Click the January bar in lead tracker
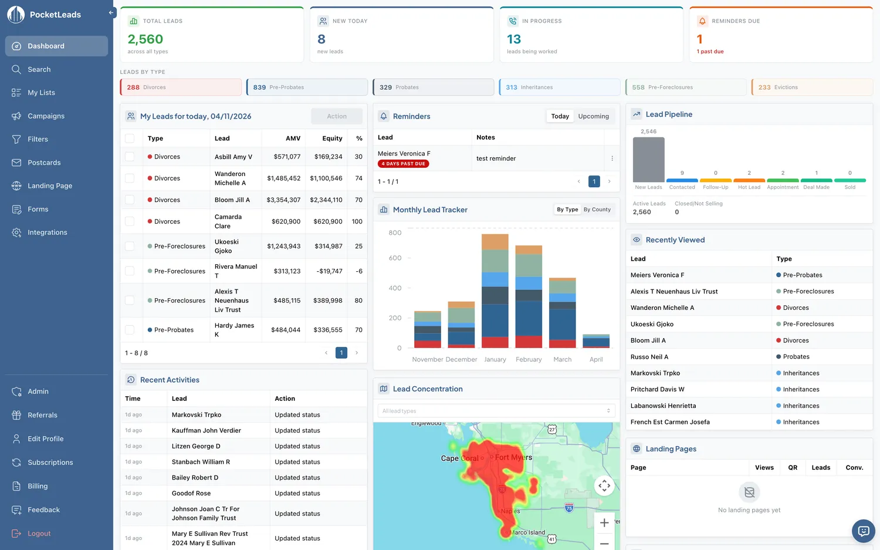Screen dimensions: 880x550 tap(495, 291)
